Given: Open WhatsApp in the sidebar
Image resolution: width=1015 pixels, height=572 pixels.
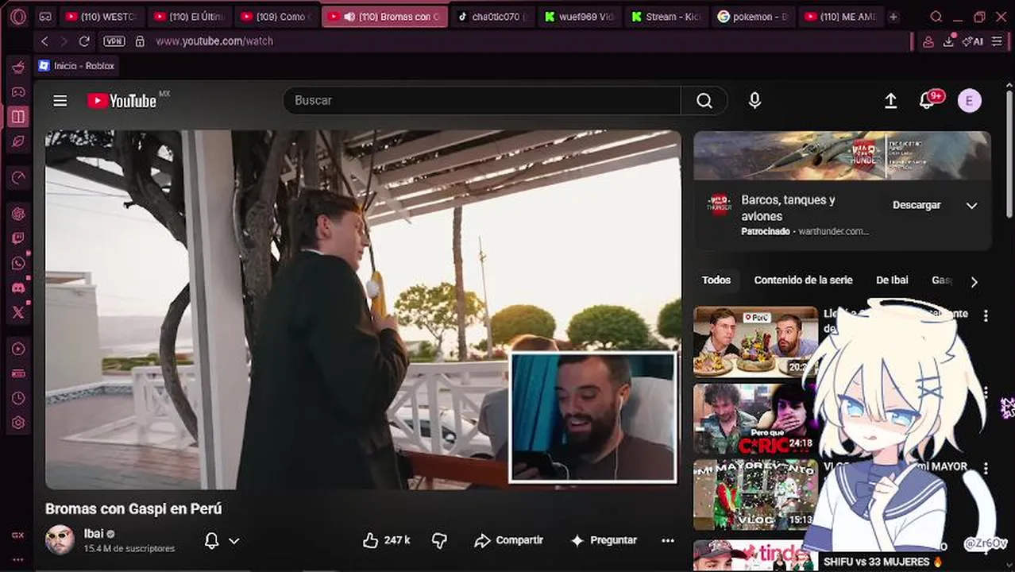Looking at the screenshot, I should 17,263.
